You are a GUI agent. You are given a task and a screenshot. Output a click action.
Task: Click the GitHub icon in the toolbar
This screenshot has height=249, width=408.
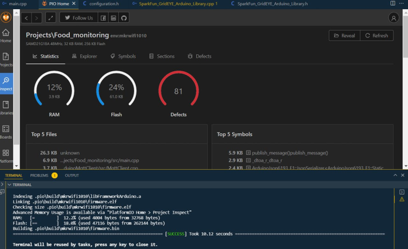pos(124,18)
